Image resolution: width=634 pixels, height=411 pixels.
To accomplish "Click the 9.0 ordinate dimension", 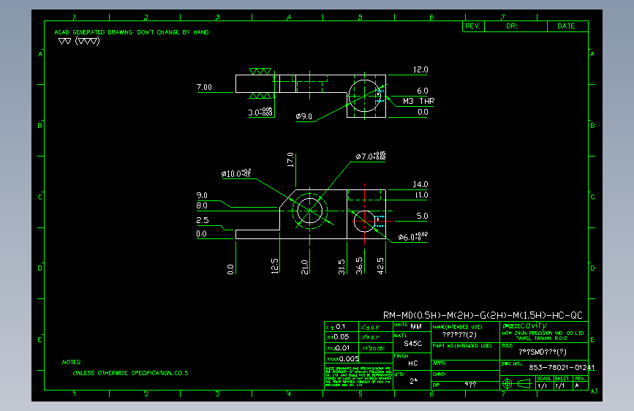I will tap(202, 195).
